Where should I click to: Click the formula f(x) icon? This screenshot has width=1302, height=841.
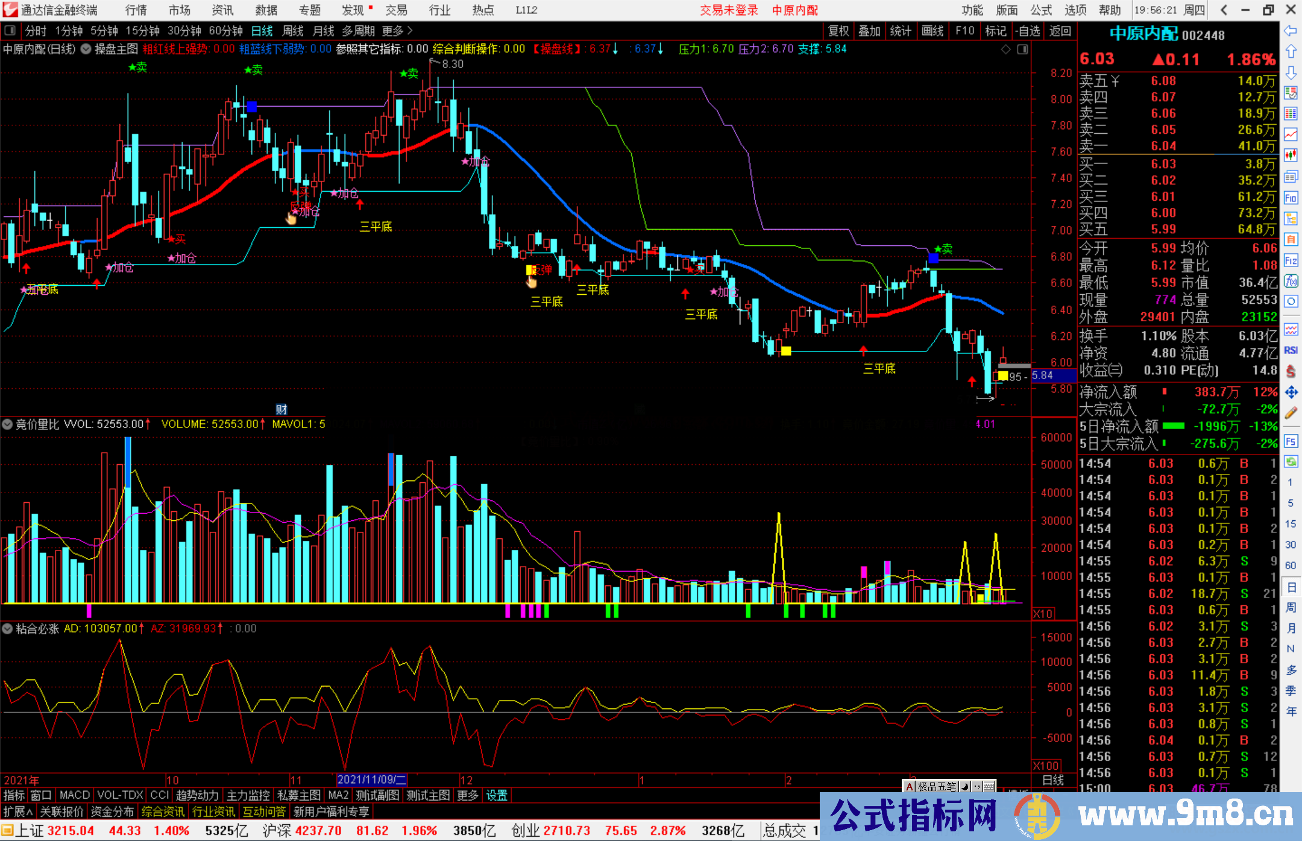pos(1291,281)
